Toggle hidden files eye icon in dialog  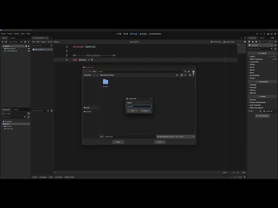[177, 75]
